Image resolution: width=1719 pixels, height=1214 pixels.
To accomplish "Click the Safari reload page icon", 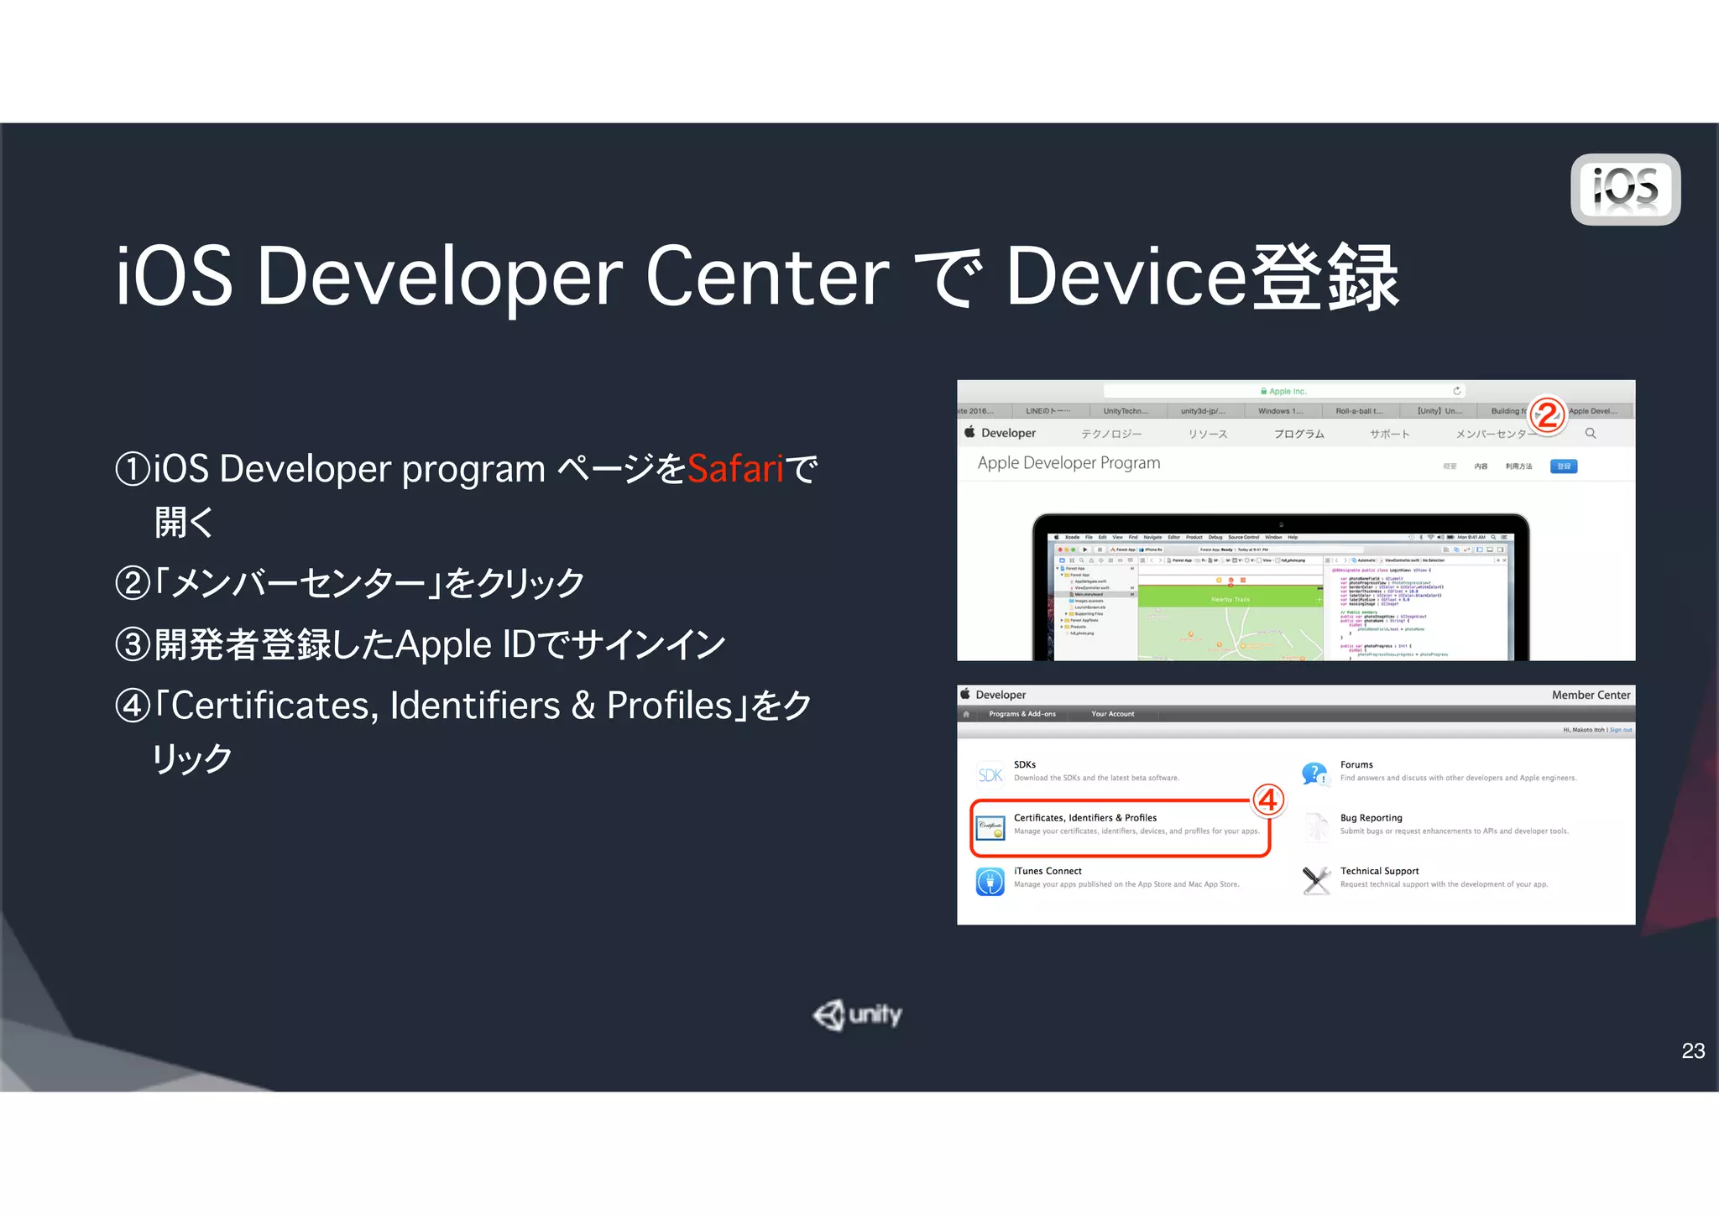I will 1457,391.
